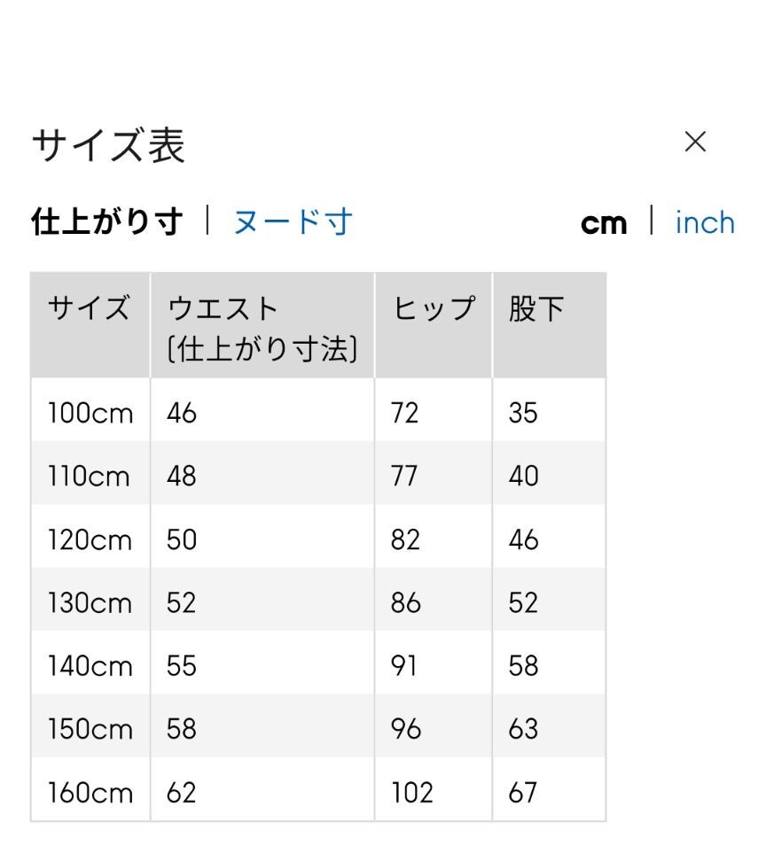The image size is (766, 861).
Task: Click the 股下 column header
Action: 536,309
